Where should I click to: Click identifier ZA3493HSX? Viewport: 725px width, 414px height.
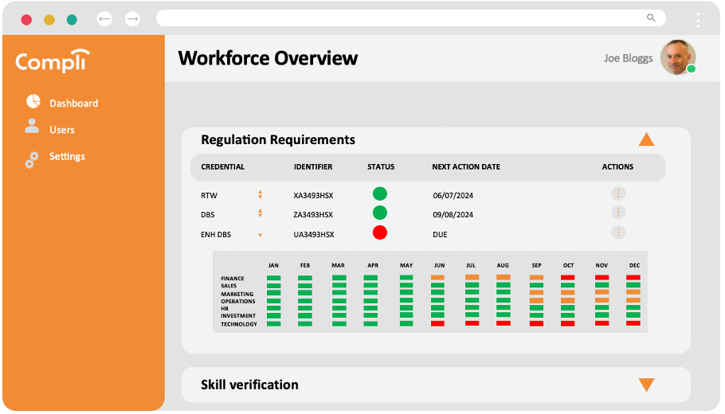313,215
